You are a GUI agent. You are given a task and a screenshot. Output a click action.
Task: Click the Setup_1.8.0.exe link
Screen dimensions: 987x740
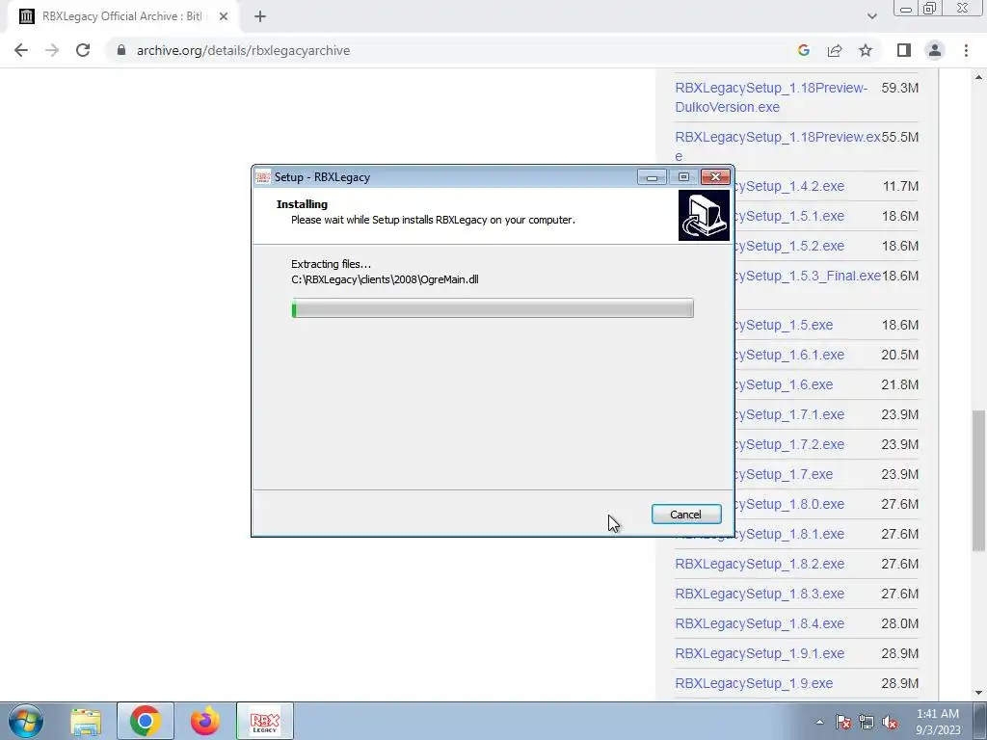click(789, 504)
